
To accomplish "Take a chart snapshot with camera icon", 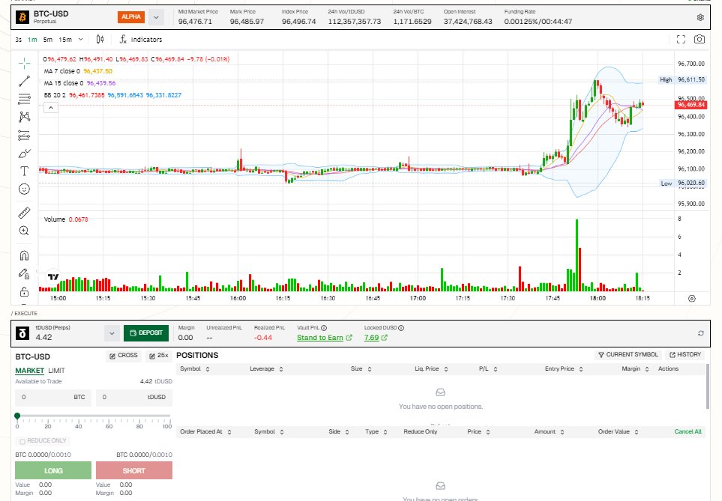I will (699, 40).
